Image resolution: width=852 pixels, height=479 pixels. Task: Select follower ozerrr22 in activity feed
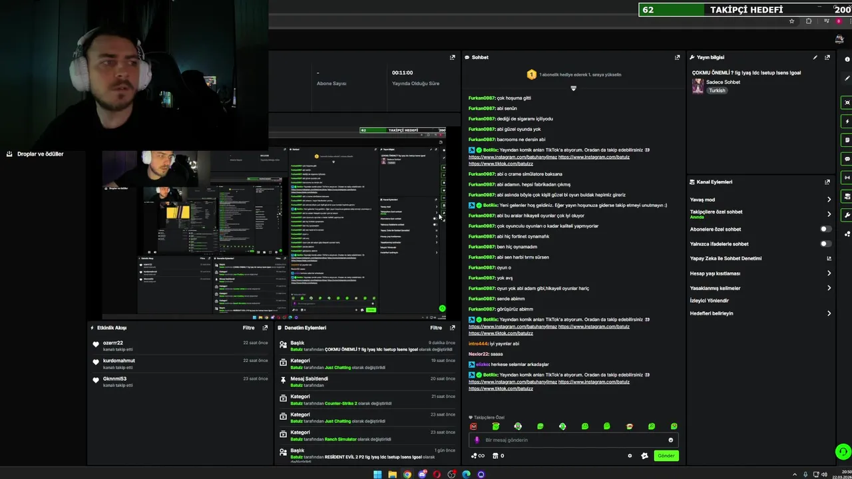tap(112, 343)
